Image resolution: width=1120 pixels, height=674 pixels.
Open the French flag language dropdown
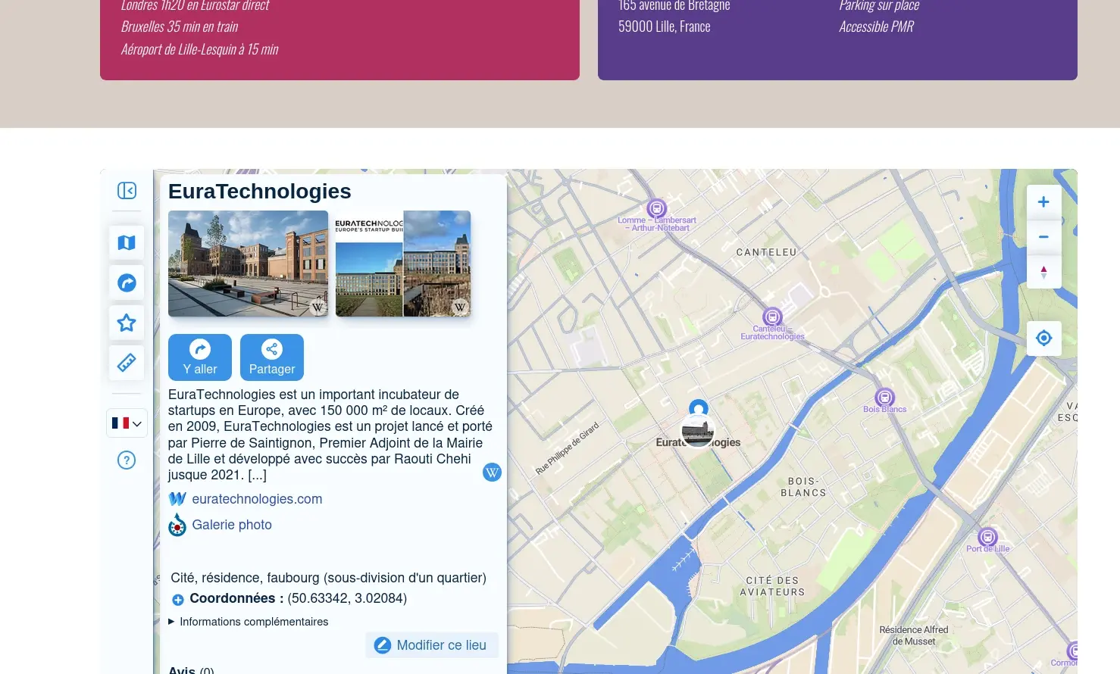point(127,423)
